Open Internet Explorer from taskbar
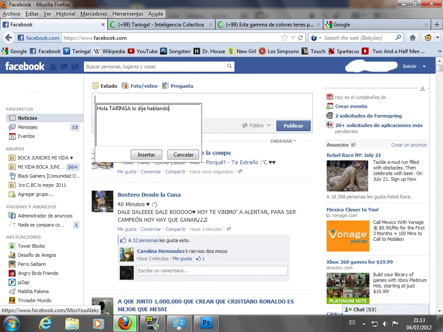This screenshot has width=443, height=332. 45,323
